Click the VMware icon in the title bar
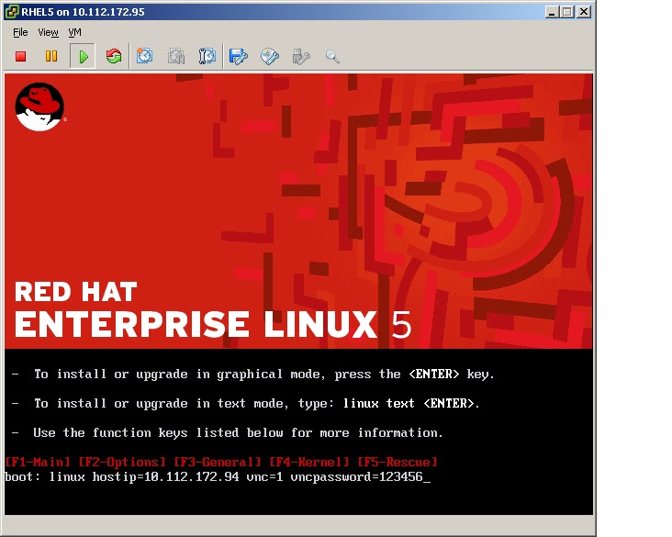Screen dimensions: 672x537 (12, 12)
